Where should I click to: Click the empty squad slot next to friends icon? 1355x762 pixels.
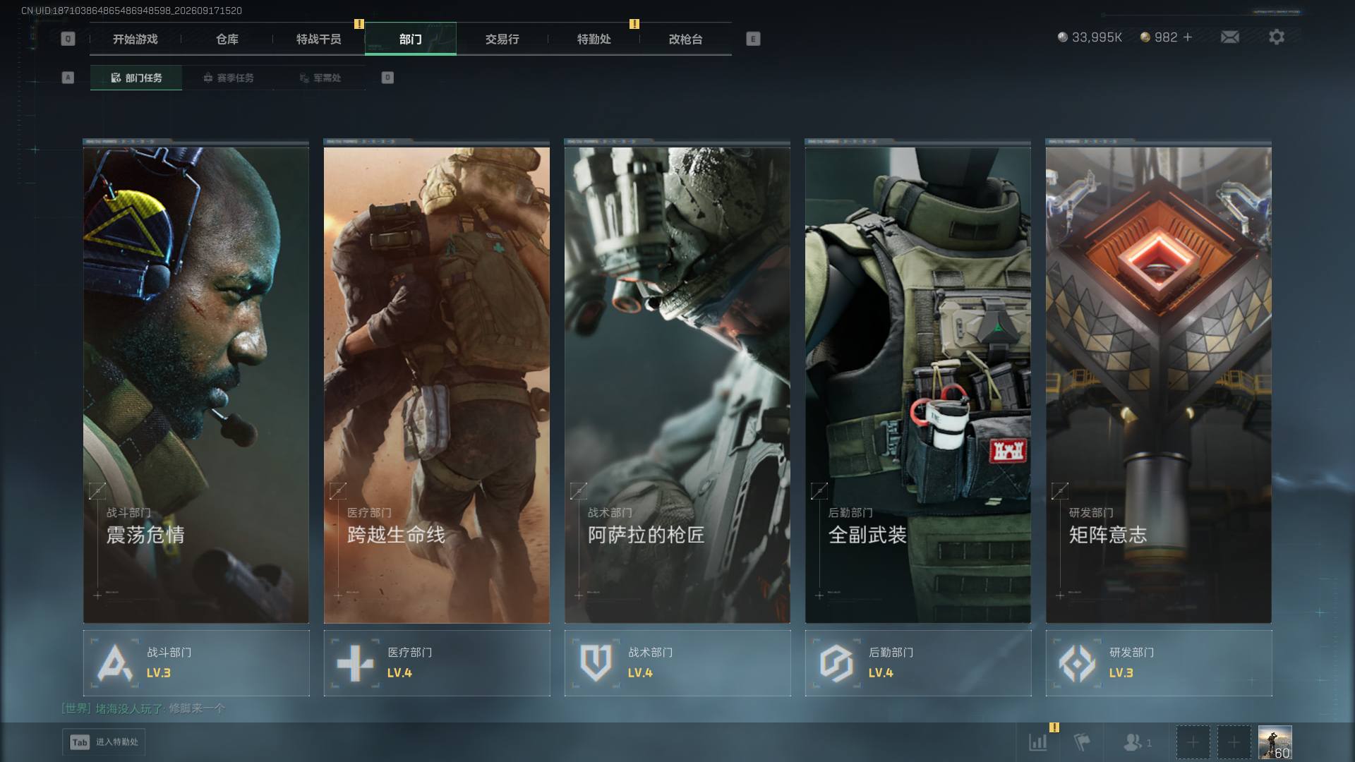[x=1193, y=742]
